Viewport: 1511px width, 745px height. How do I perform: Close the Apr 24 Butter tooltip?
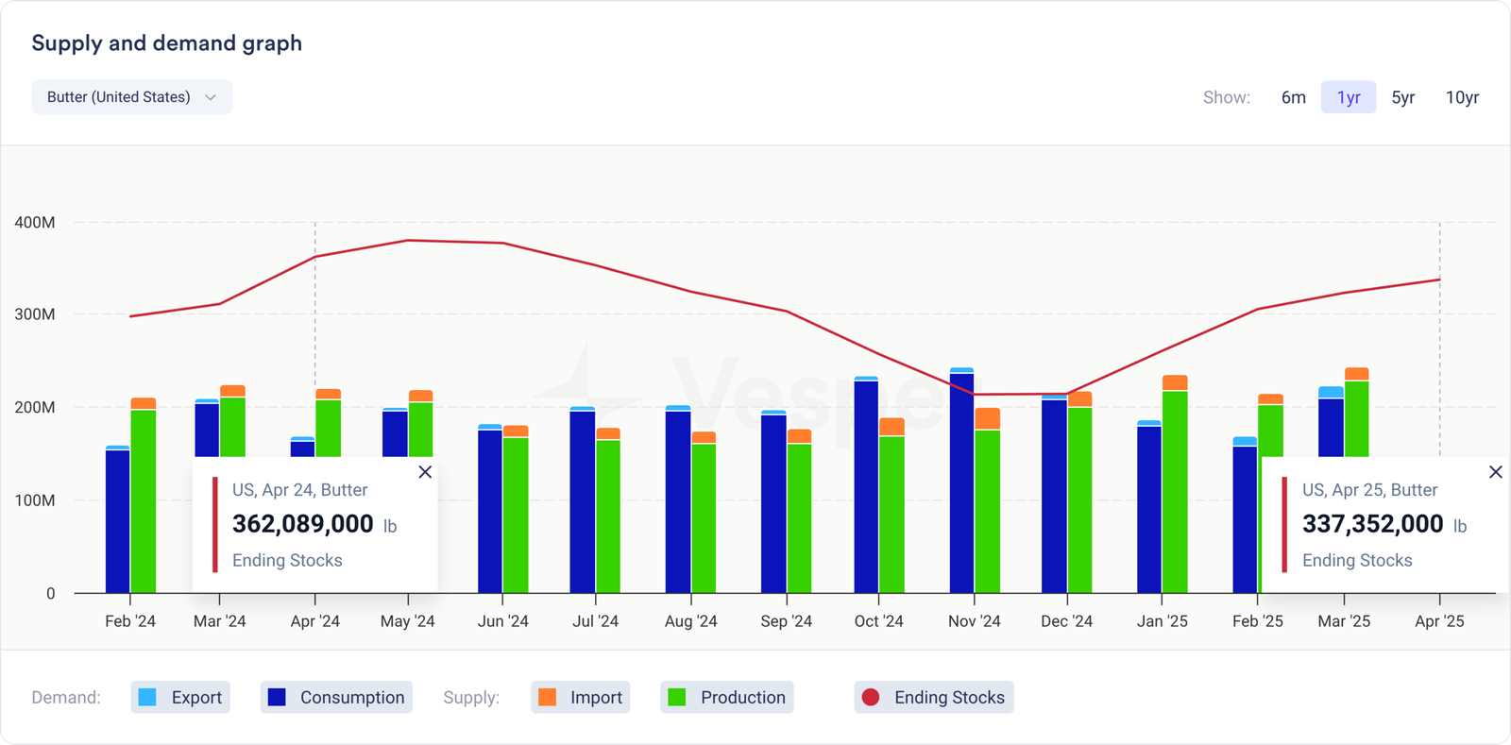pos(425,472)
